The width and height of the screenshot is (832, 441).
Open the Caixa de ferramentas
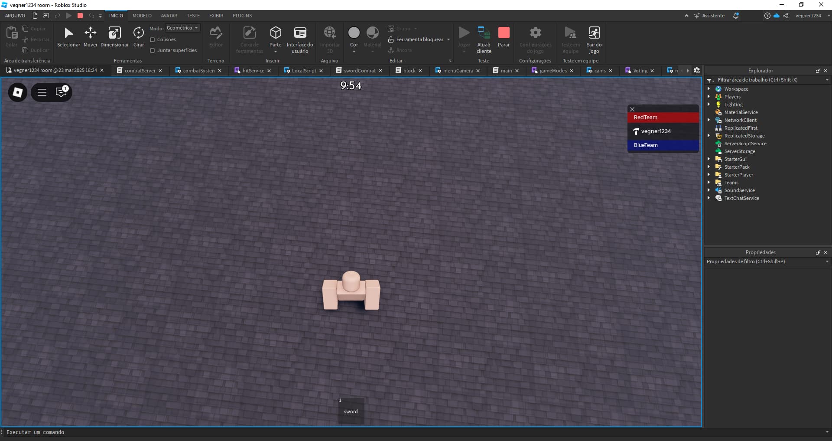point(249,39)
